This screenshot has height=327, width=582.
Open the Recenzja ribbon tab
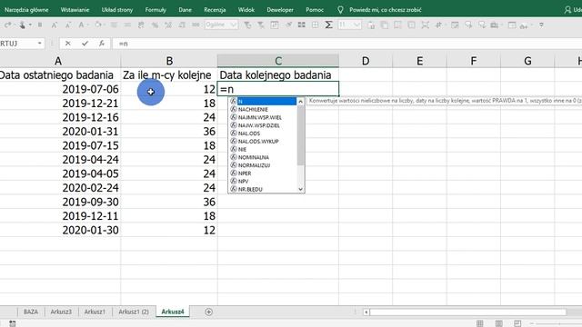pyautogui.click(x=215, y=10)
